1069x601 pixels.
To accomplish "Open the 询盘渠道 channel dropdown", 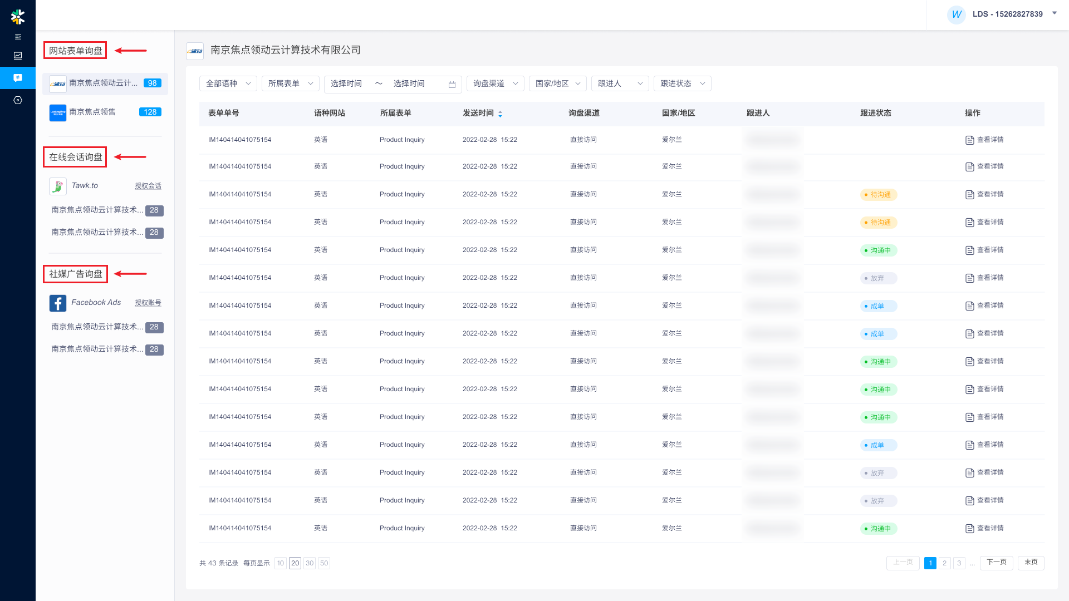I will click(x=495, y=83).
